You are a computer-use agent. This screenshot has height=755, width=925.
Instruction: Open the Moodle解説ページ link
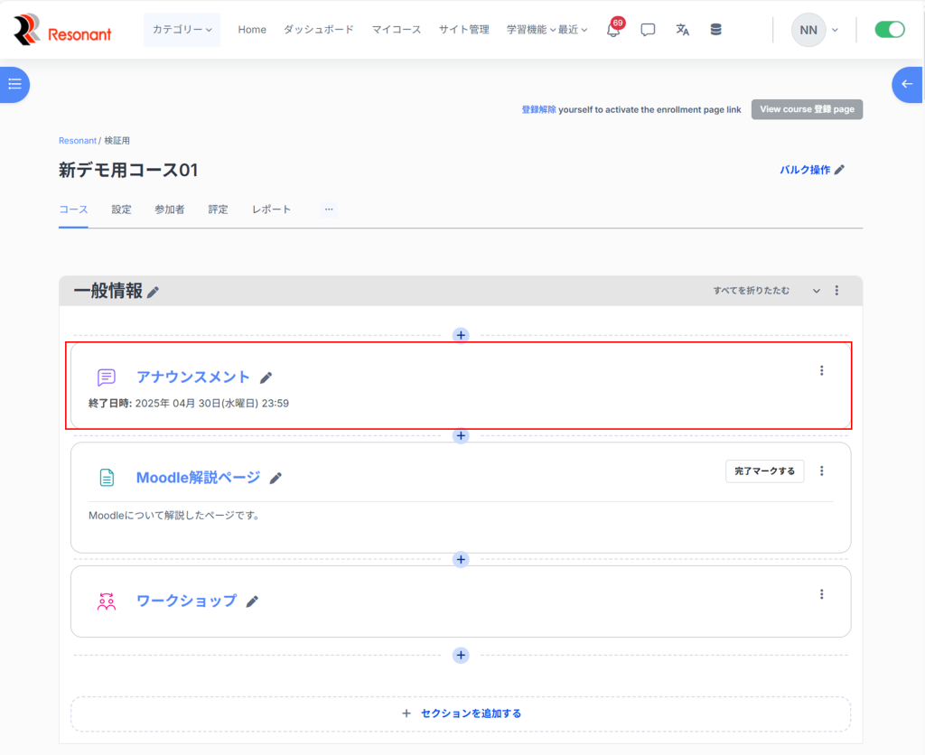198,478
